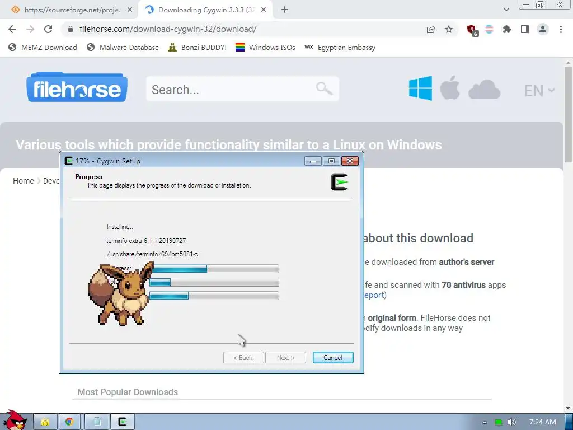
Task: Open the file explorer taskbar icon
Action: 45,422
